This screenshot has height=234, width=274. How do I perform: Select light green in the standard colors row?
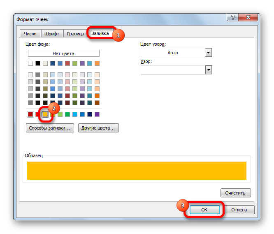[60, 114]
